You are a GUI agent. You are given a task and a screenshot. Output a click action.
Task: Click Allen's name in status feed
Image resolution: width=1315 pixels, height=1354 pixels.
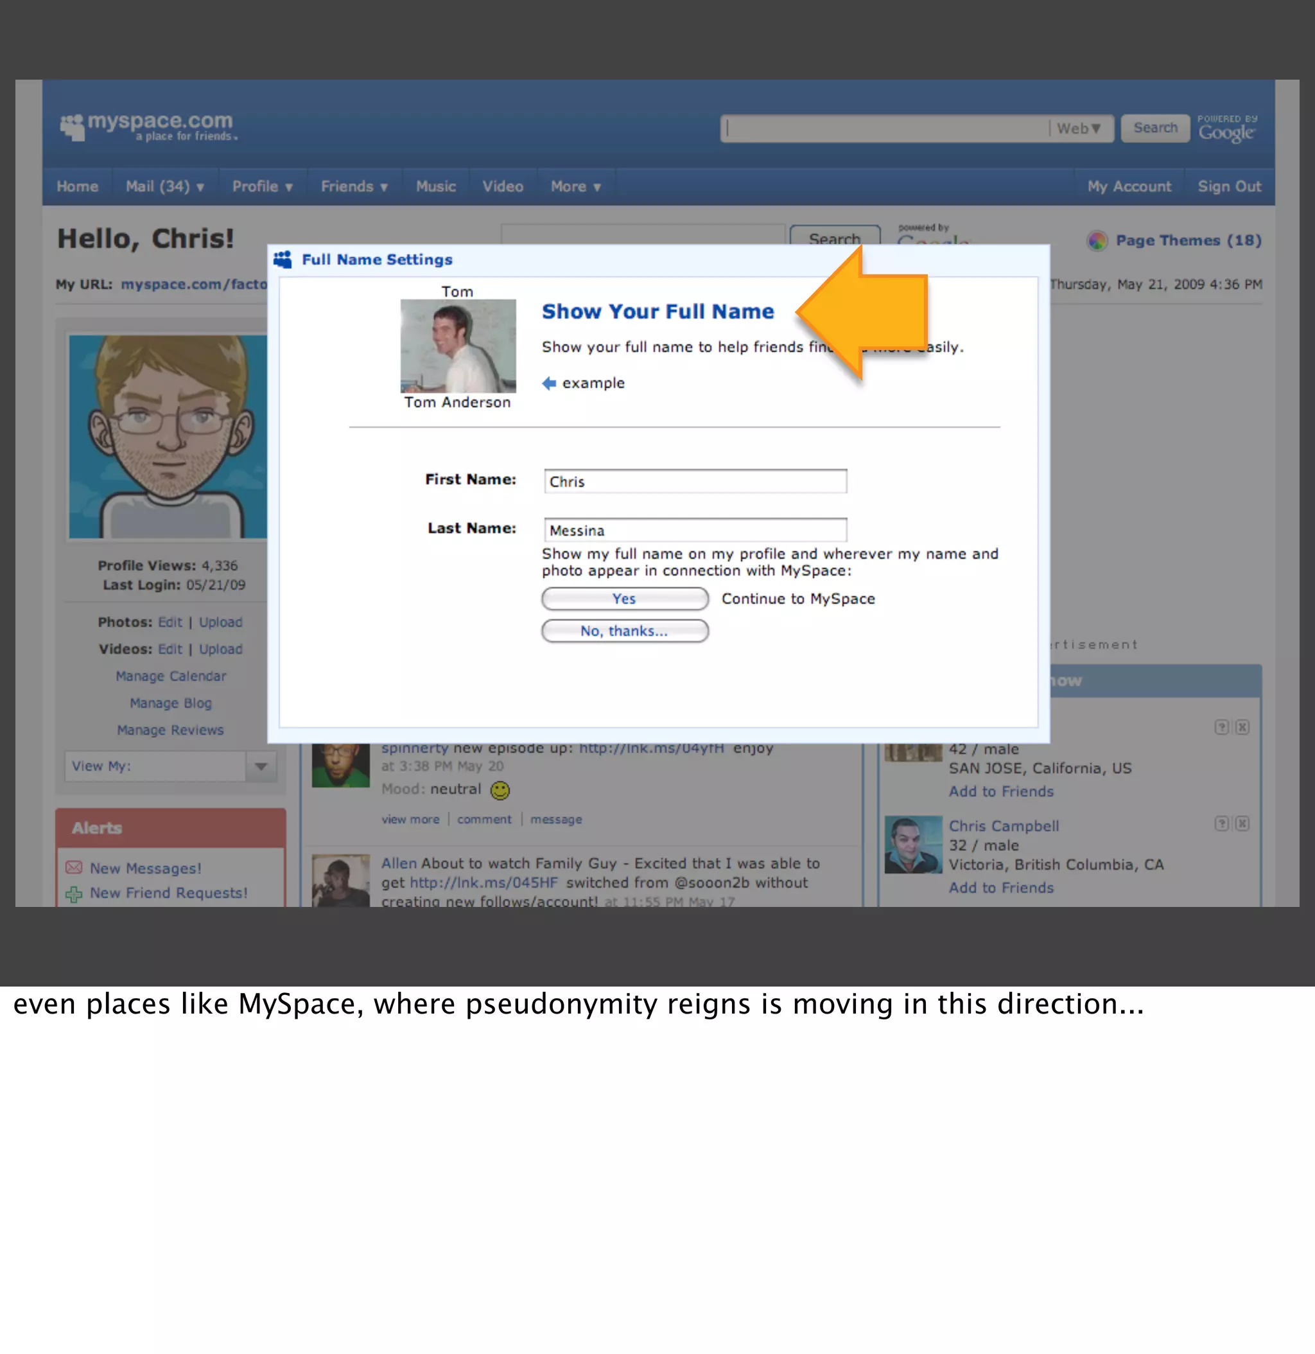[399, 863]
